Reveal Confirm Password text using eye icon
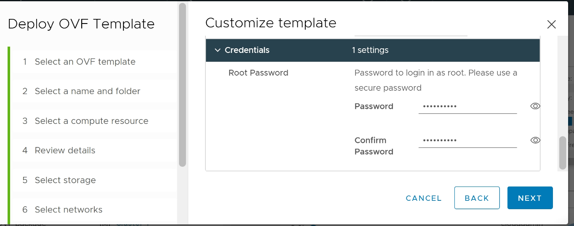Image resolution: width=574 pixels, height=226 pixels. tap(535, 140)
